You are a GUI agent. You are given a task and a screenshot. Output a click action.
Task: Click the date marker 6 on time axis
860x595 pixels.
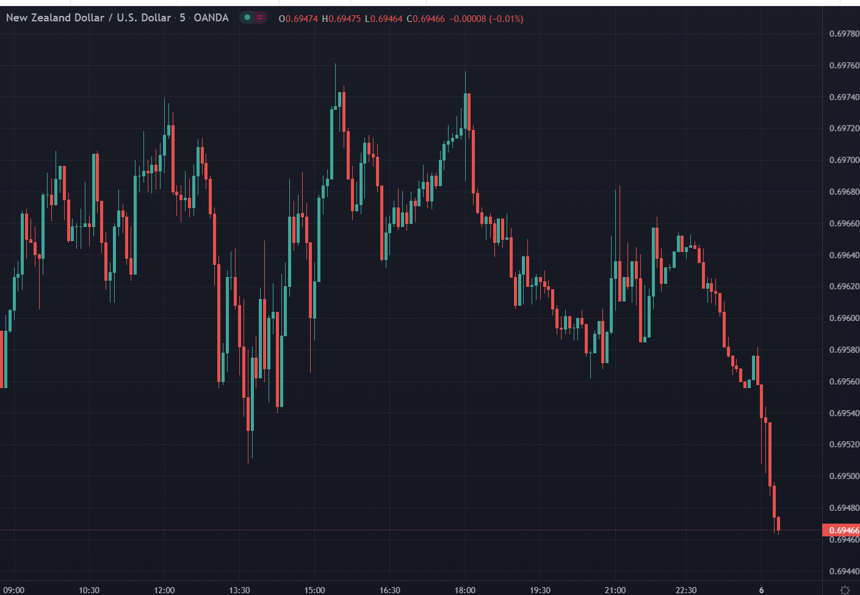(x=761, y=590)
